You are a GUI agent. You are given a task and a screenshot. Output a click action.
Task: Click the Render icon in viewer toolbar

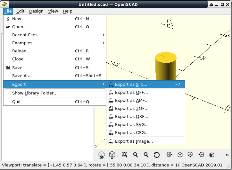(112, 155)
